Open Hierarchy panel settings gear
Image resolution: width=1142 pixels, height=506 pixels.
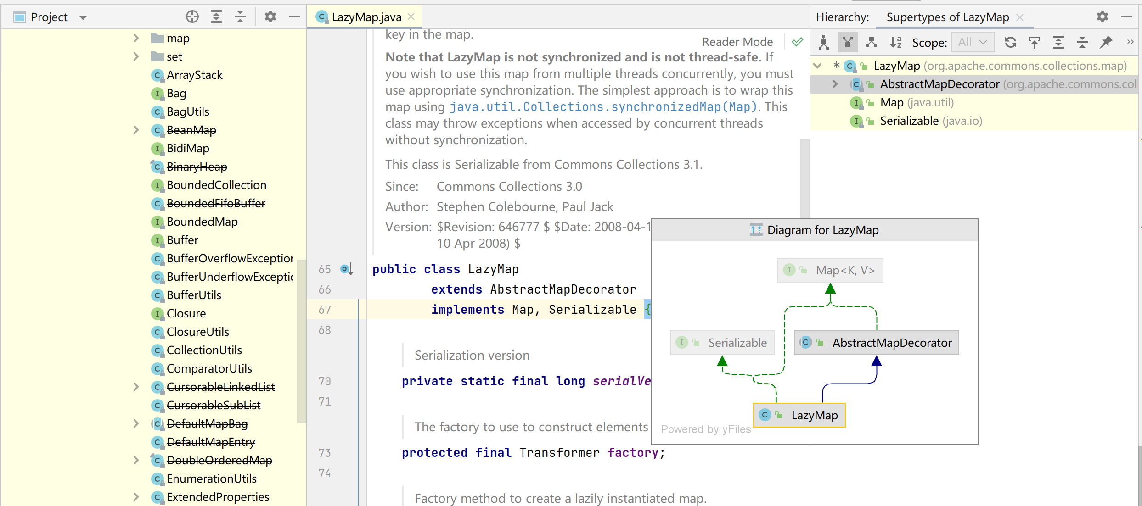pyautogui.click(x=1102, y=17)
